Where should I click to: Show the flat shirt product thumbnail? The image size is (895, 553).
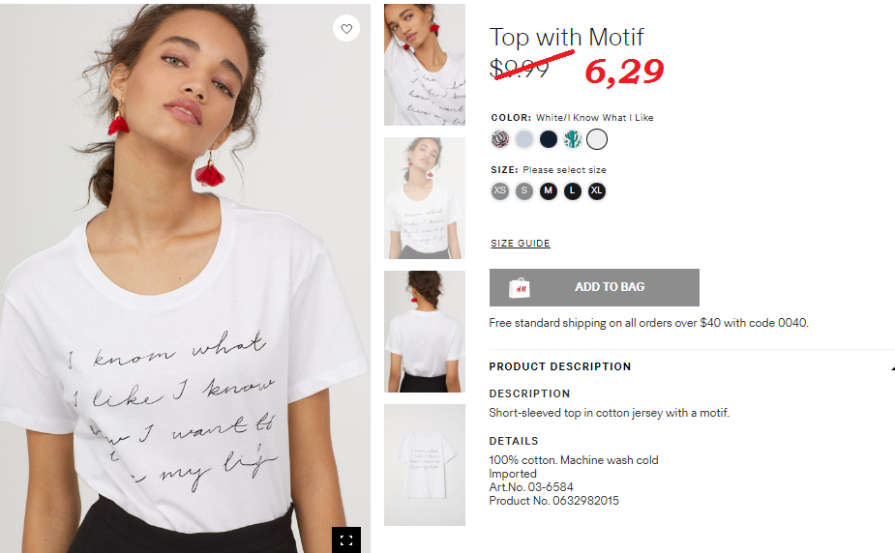tap(425, 465)
